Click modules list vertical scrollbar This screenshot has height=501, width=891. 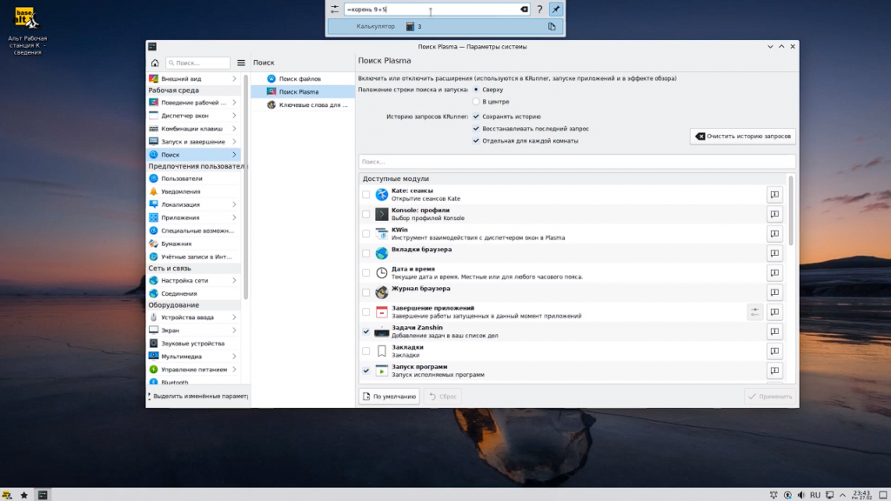(x=791, y=211)
